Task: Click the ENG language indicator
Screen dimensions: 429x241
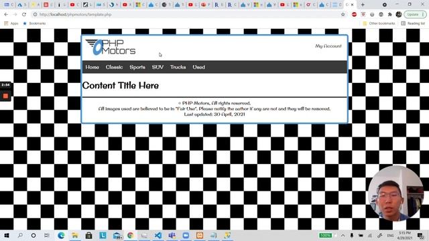Action: [390, 235]
